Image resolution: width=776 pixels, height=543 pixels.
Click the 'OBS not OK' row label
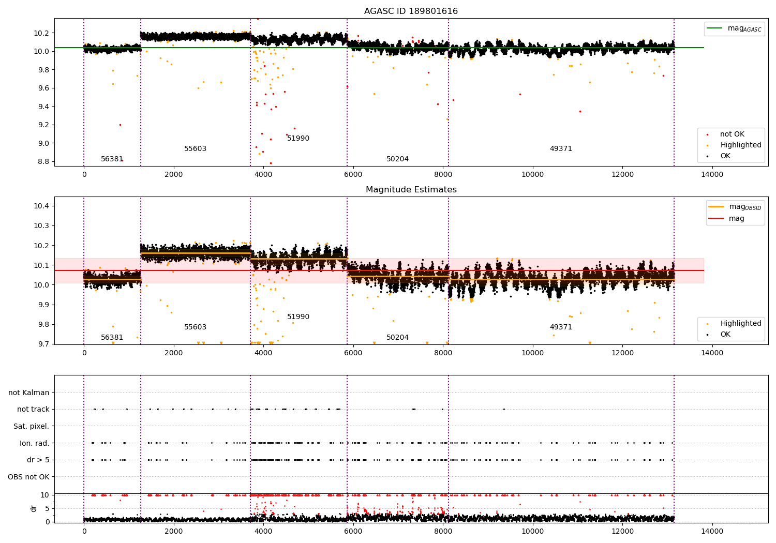point(29,477)
